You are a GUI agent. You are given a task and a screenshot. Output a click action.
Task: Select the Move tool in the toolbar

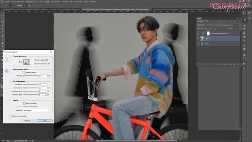tap(2, 15)
